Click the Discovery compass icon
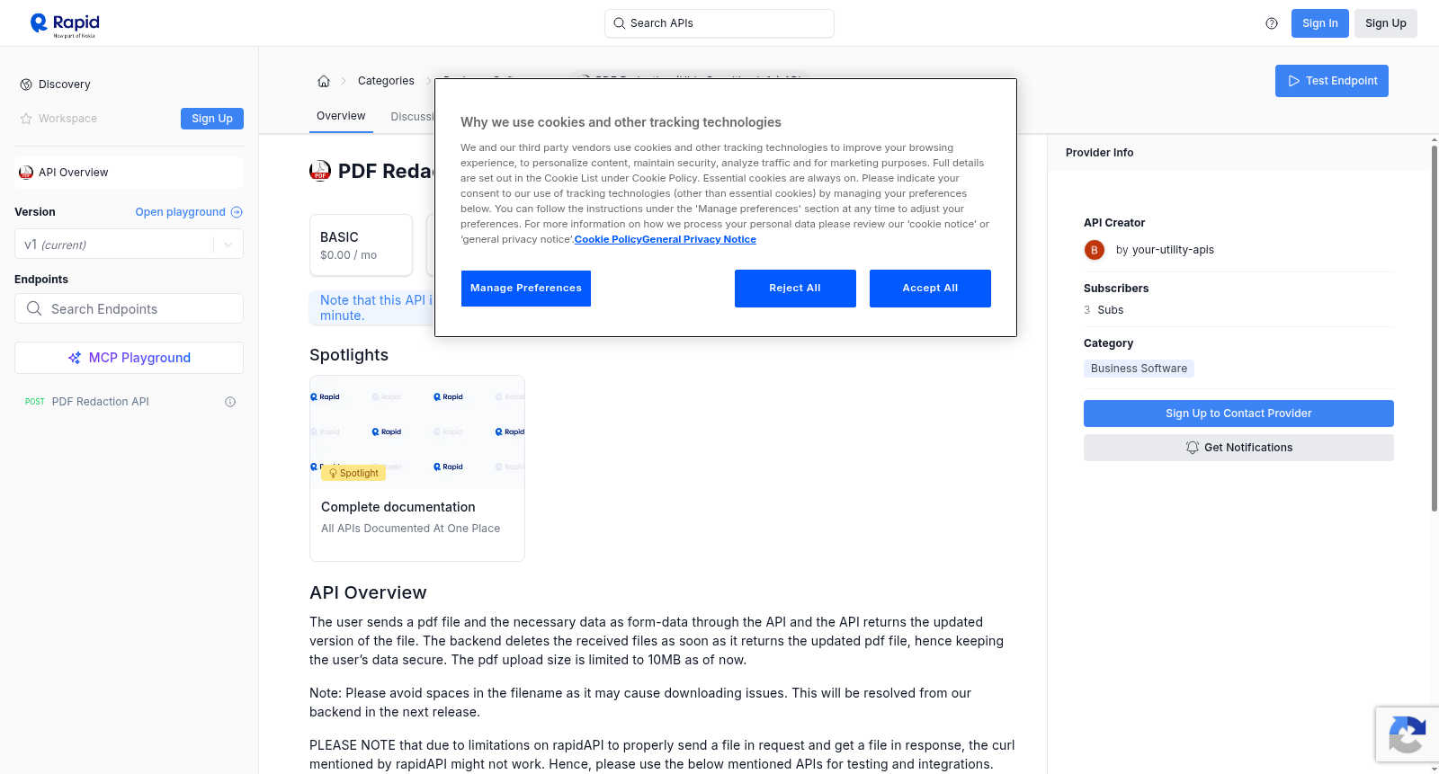 [26, 85]
